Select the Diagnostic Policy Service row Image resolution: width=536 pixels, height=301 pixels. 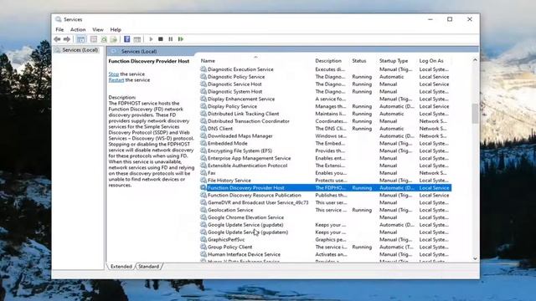tap(325, 77)
